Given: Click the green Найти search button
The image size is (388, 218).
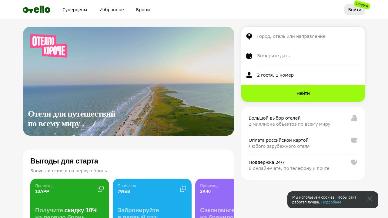Looking at the screenshot, I should (x=303, y=93).
